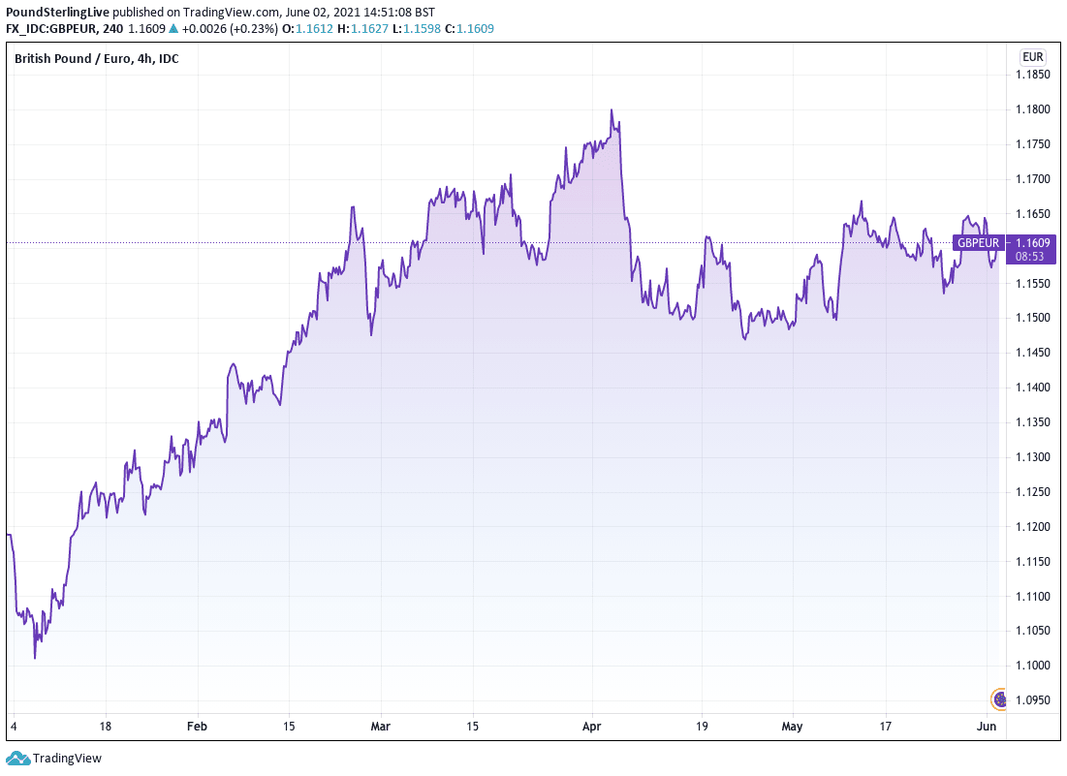Click the 1.1200 price axis label

[x=1032, y=526]
